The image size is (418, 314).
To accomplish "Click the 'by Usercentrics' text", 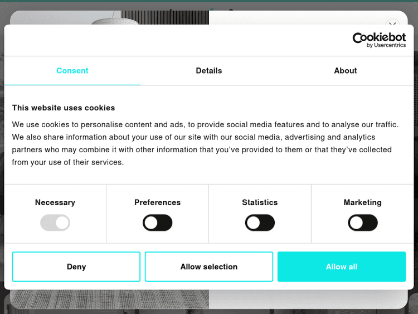I will 386,46.
